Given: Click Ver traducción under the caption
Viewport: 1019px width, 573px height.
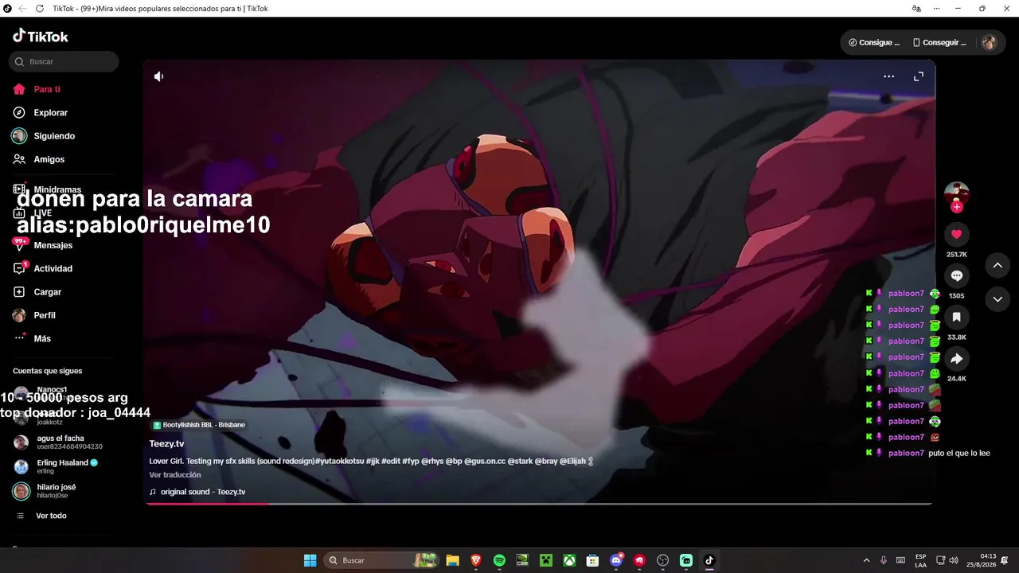Looking at the screenshot, I should tap(175, 475).
